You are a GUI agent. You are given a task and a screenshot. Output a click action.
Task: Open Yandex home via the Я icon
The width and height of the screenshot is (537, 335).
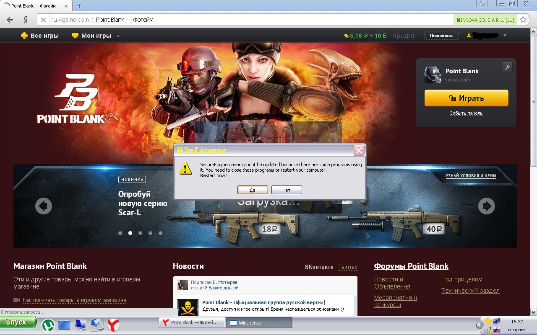click(26, 20)
